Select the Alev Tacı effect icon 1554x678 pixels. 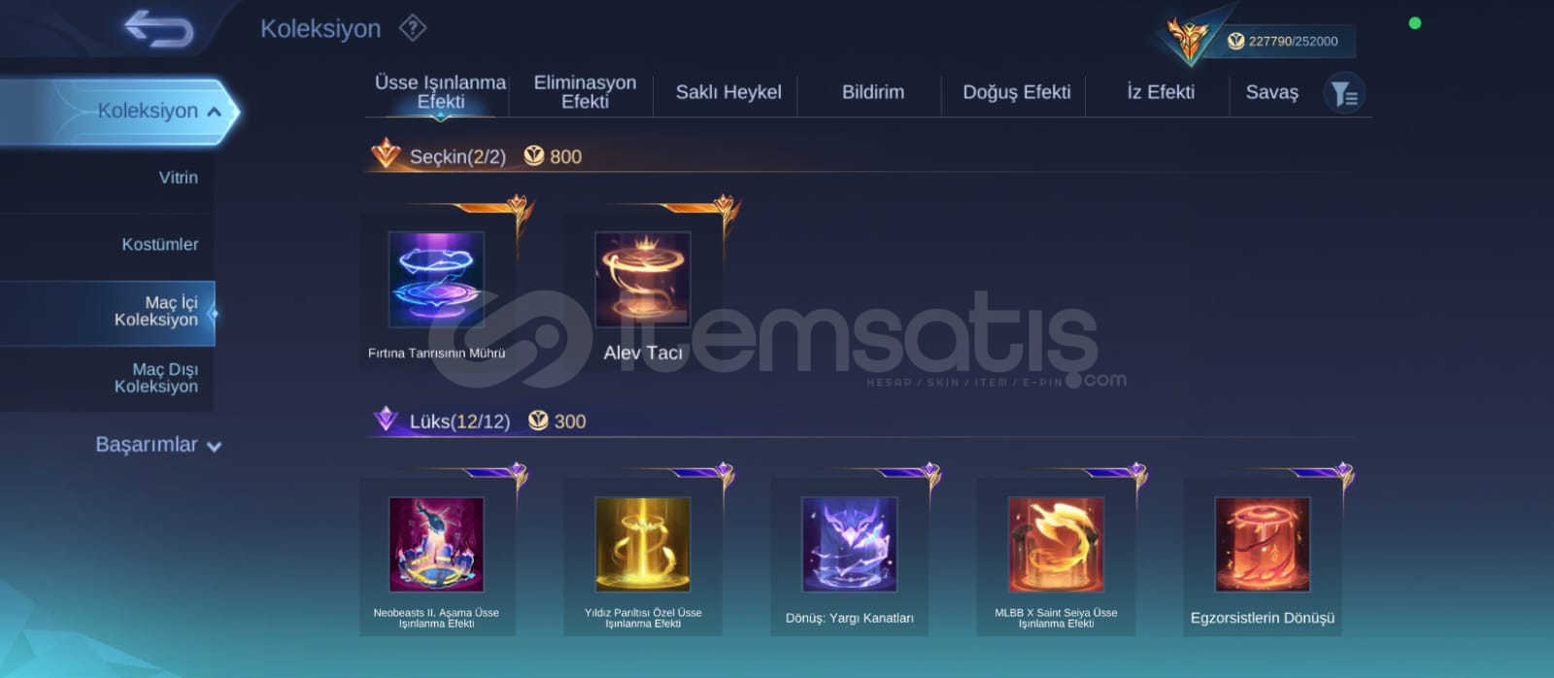(643, 279)
